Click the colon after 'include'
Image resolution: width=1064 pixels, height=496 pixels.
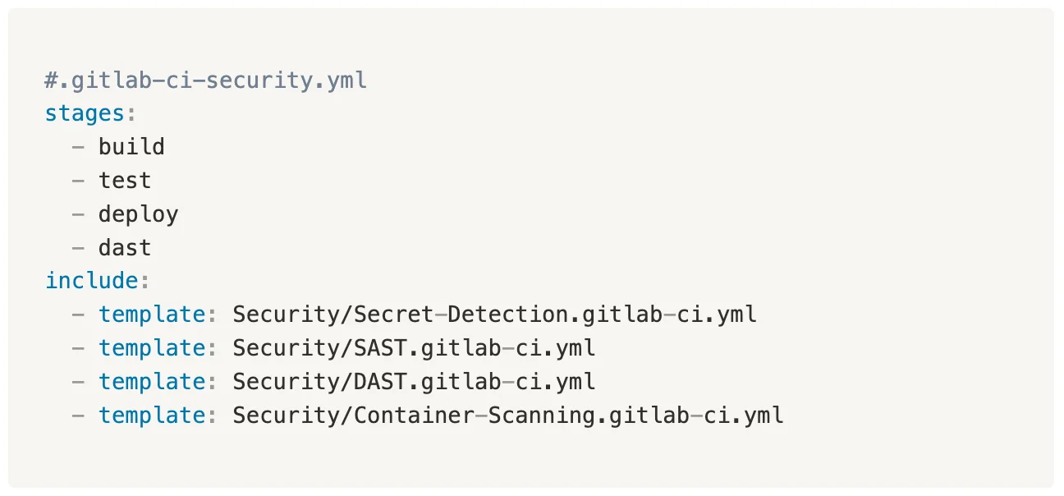coord(144,282)
